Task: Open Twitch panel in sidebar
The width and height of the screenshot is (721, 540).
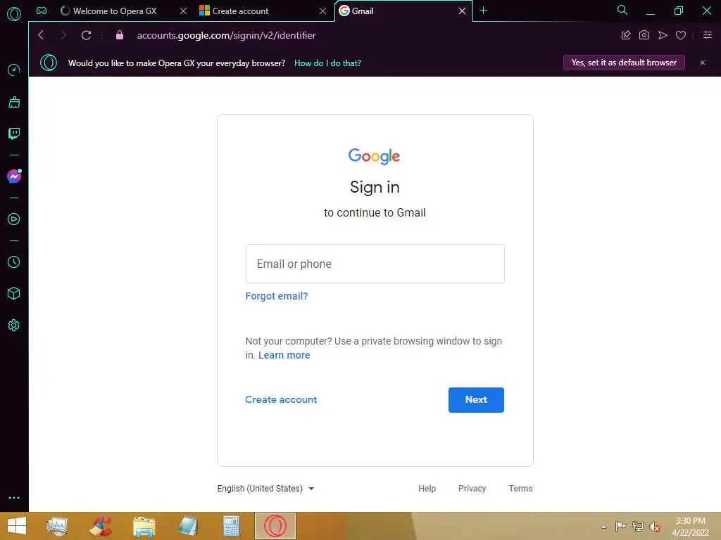Action: [14, 134]
